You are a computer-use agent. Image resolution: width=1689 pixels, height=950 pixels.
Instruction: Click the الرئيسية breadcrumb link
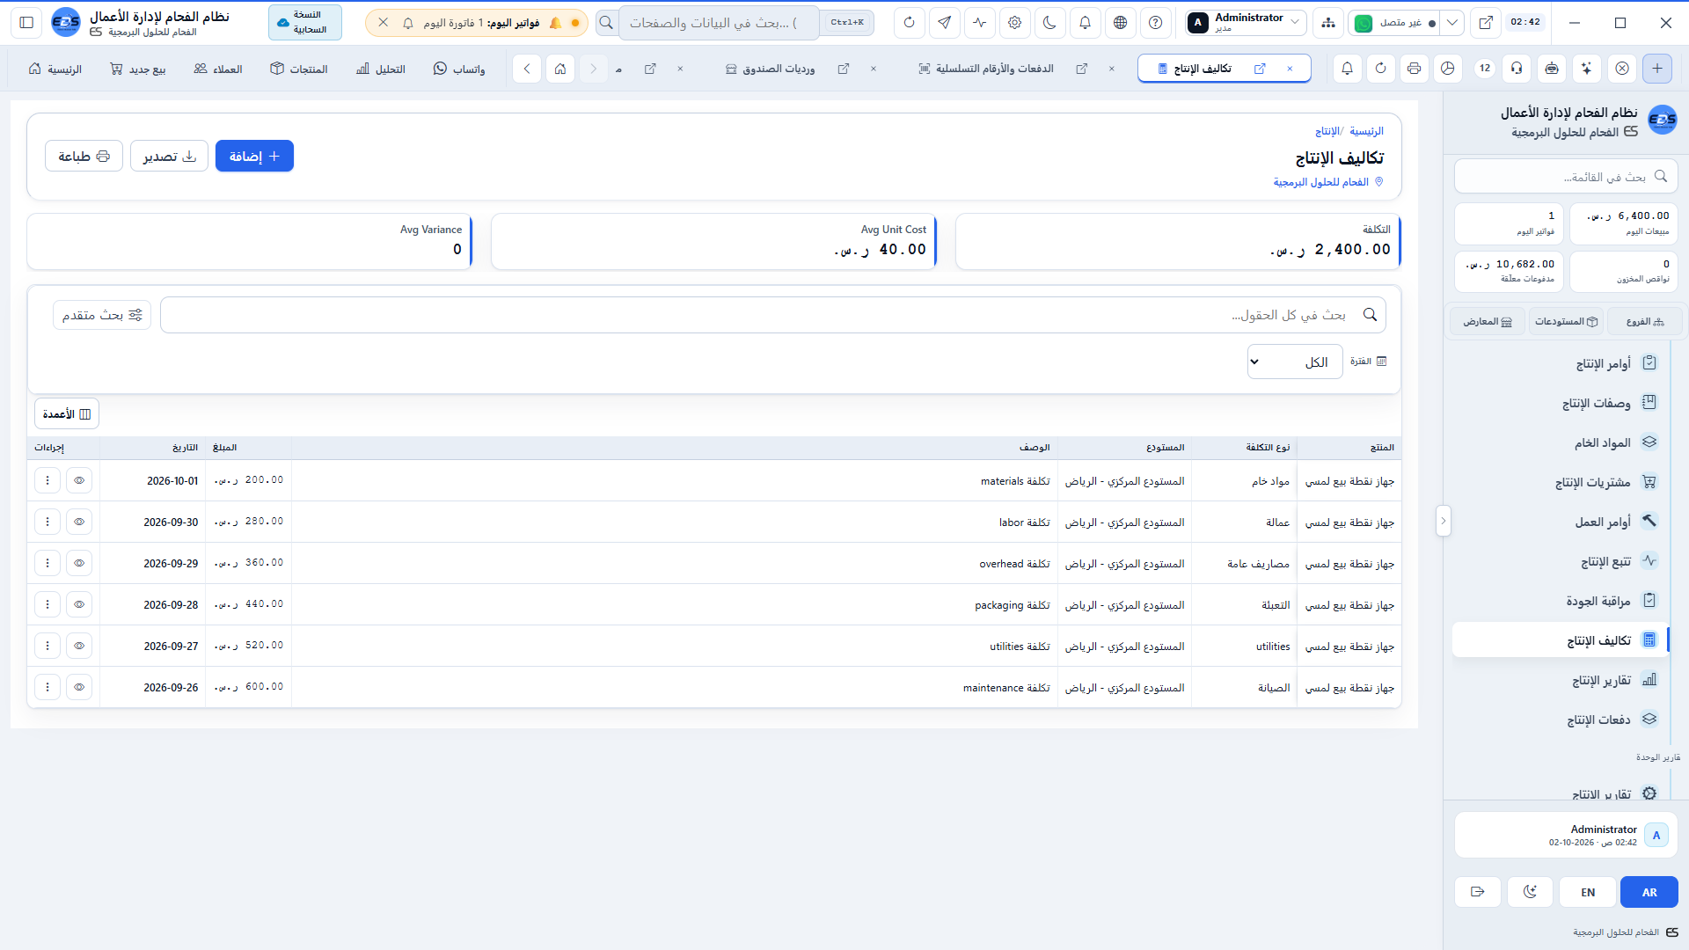tap(1366, 131)
